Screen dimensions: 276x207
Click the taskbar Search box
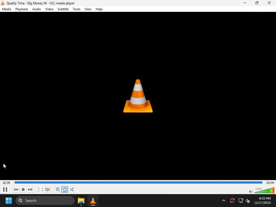point(45,201)
